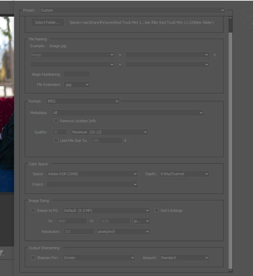This screenshot has width=253, height=276.
Task: Toggle the Don't Enlarge checkbox
Action: [x=156, y=210]
